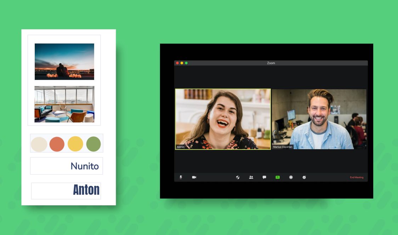Pick the cream beige color swatch
This screenshot has height=235, width=398.
39,144
